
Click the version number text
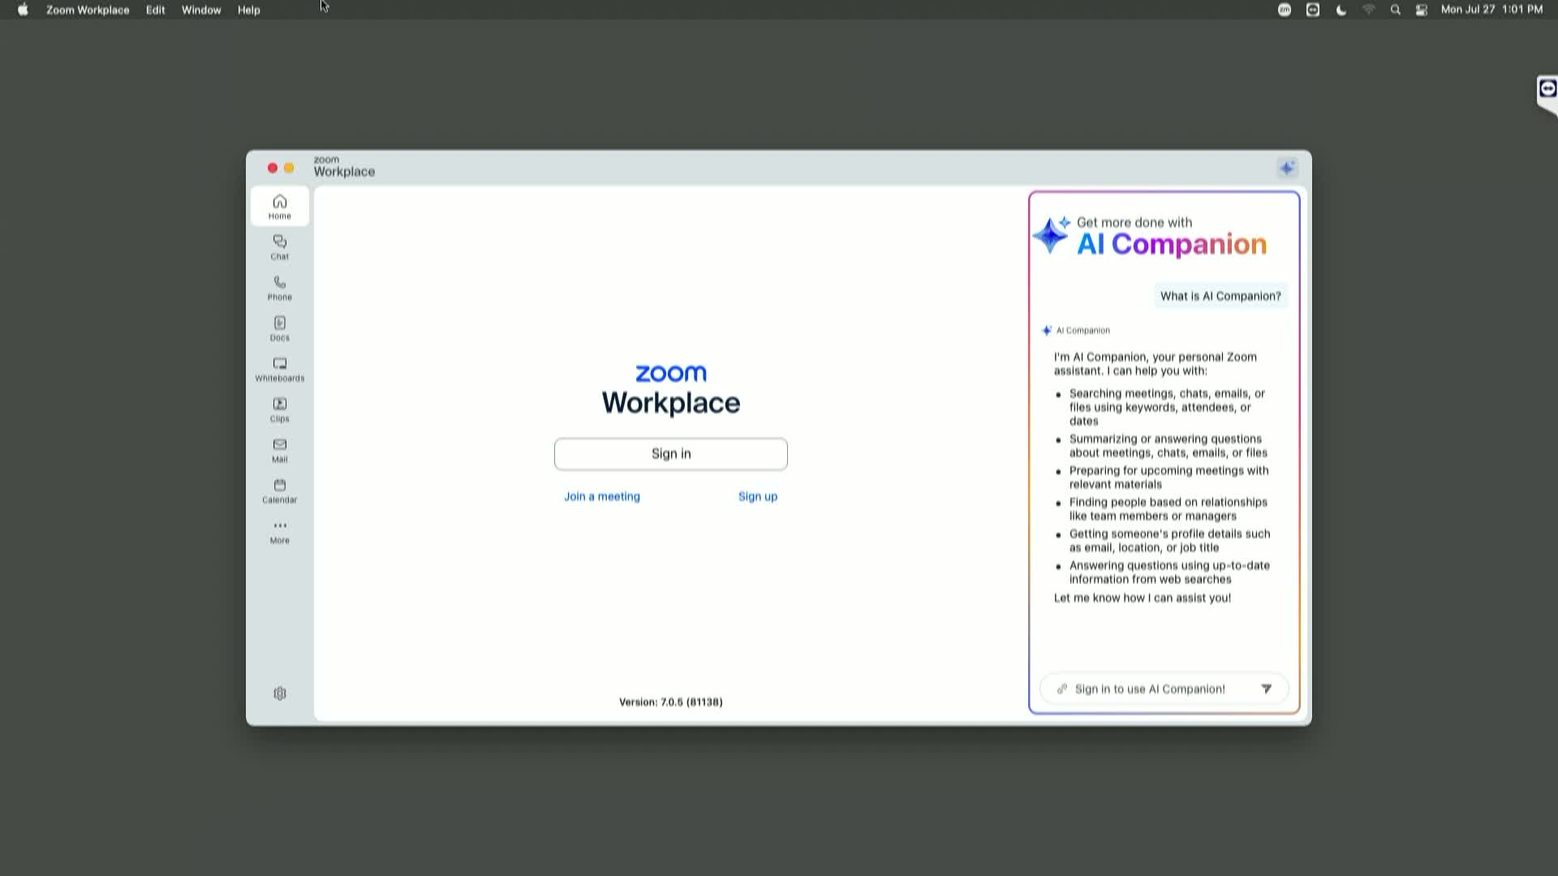pyautogui.click(x=671, y=702)
